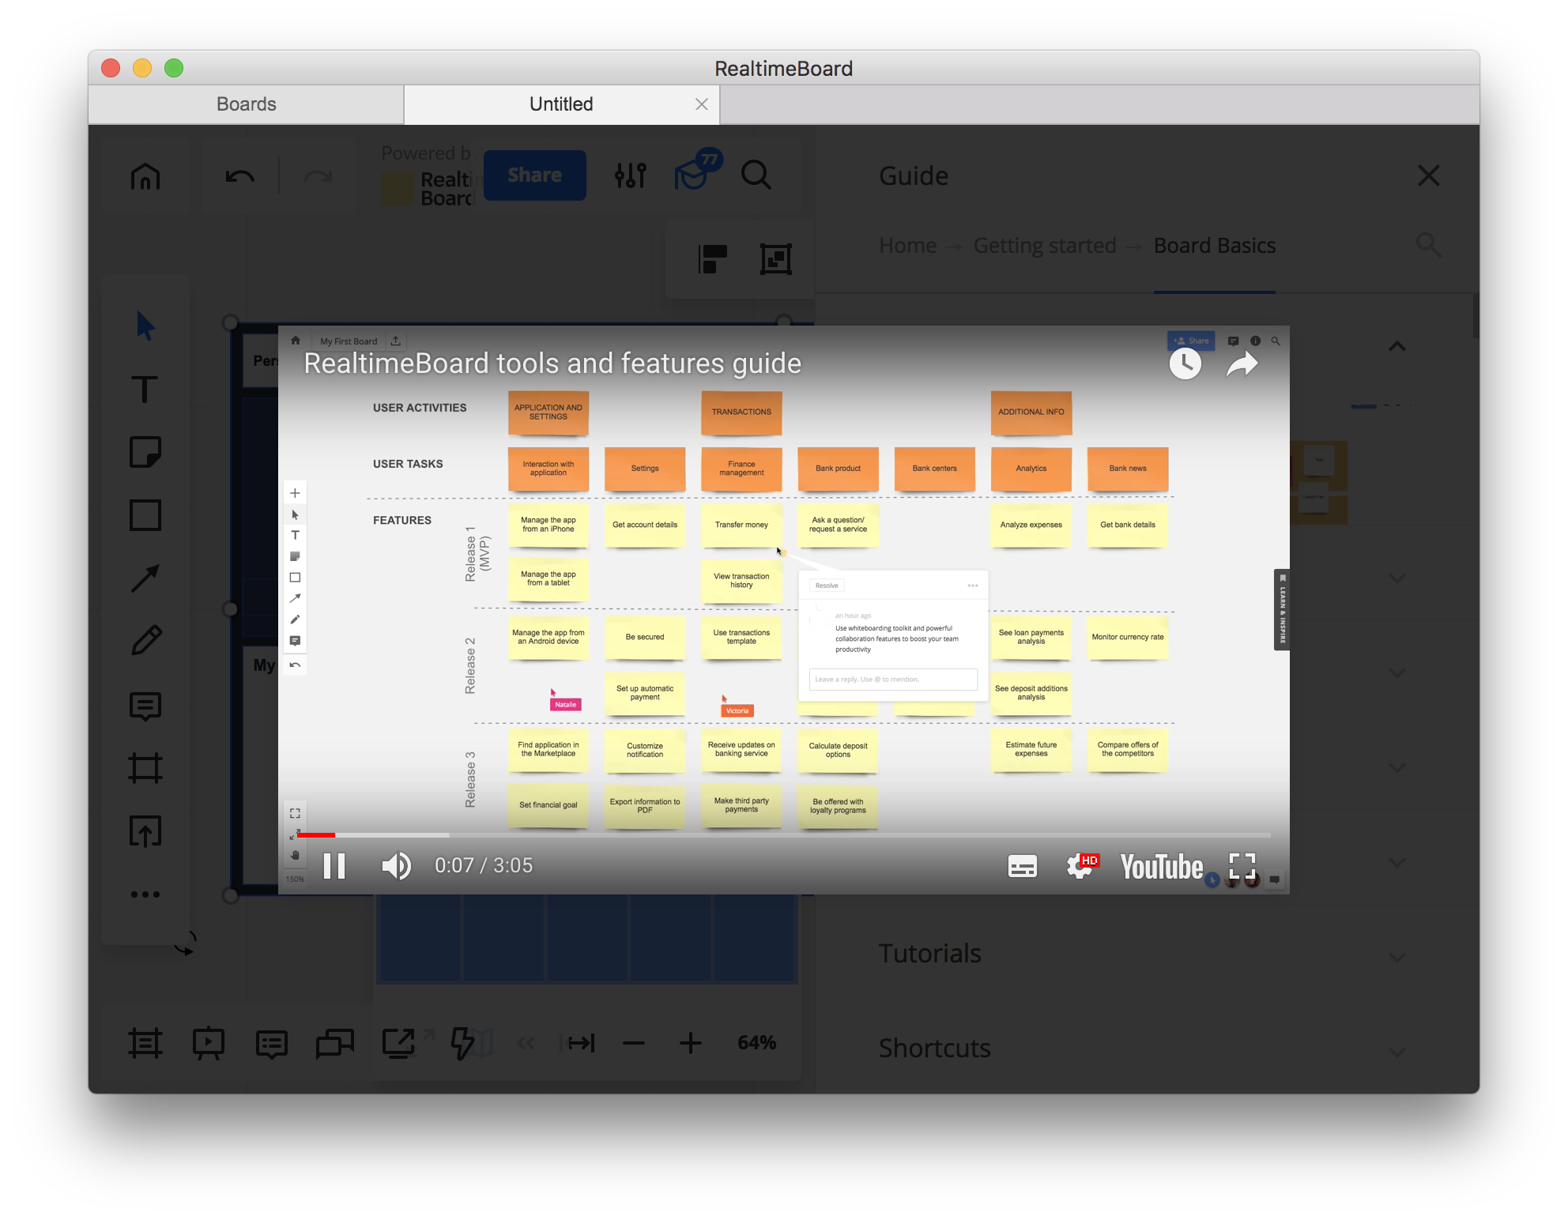Select the Text tool
Screen dimensions: 1568x1220
(145, 389)
